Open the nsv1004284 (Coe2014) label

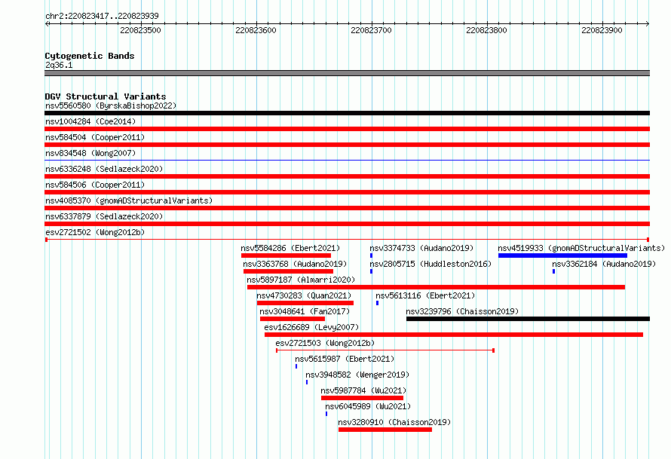tap(90, 121)
